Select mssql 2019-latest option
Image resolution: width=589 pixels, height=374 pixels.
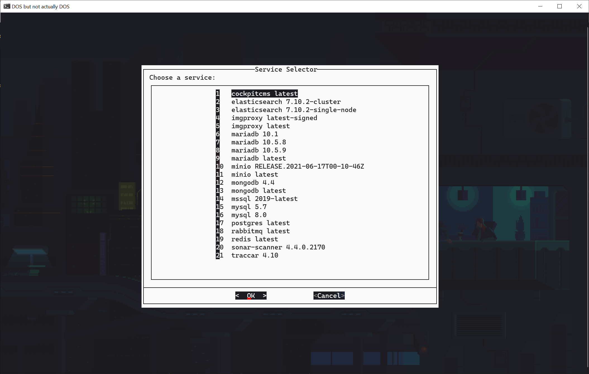coord(264,199)
